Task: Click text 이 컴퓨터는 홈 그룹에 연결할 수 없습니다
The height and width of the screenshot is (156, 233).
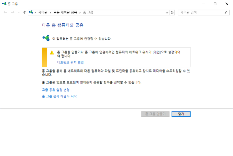Action: (82, 39)
